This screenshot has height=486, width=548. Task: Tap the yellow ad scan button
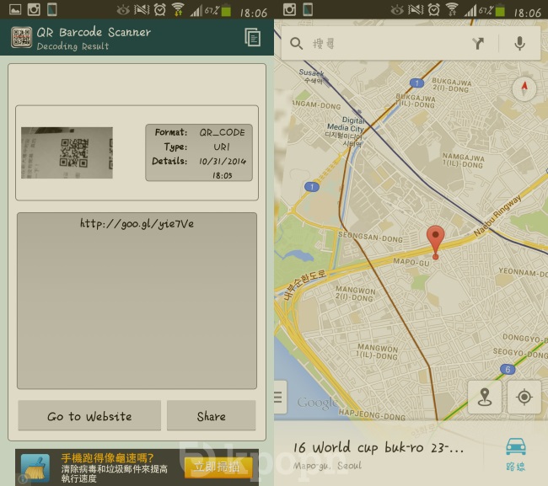pyautogui.click(x=218, y=467)
